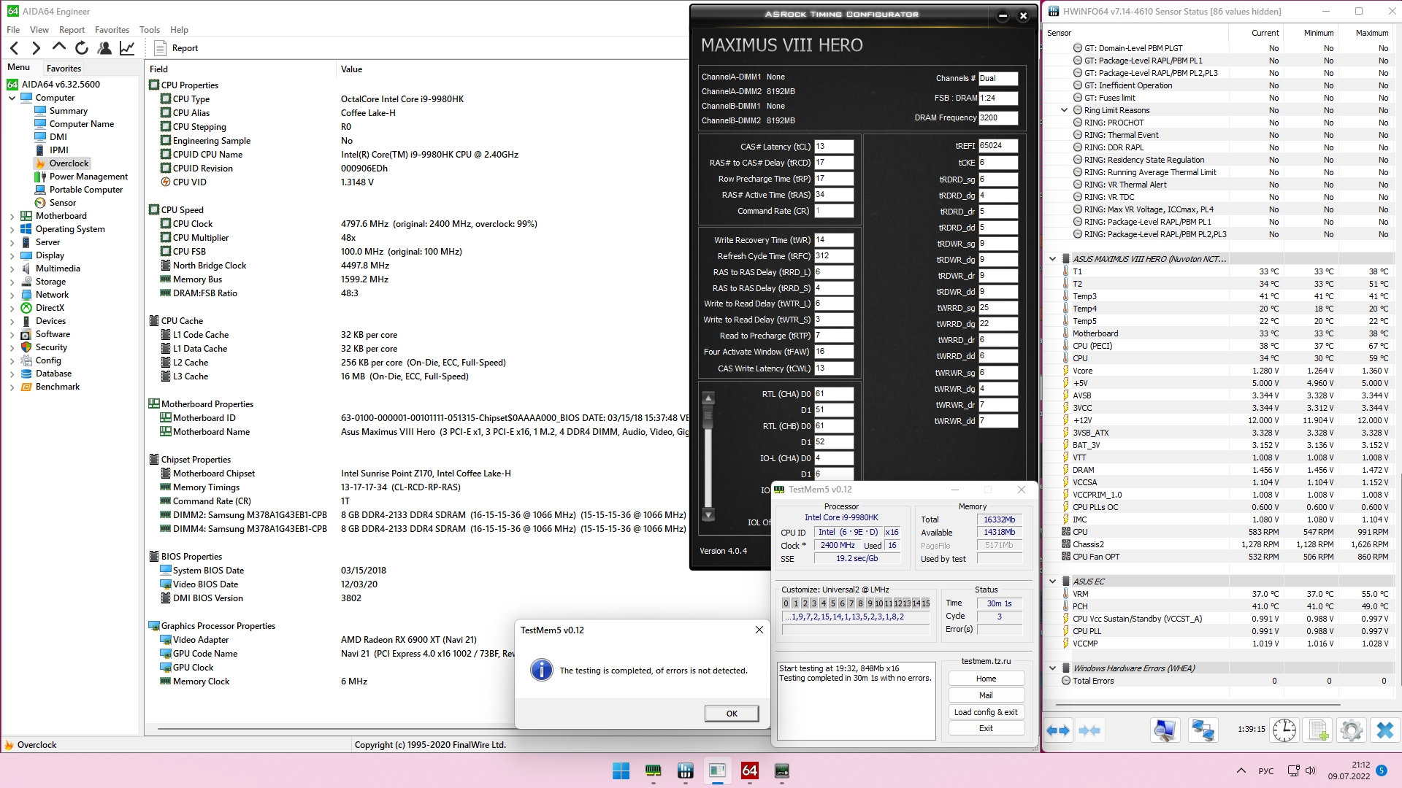The width and height of the screenshot is (1402, 788).
Task: Collapse the Ring Limit Reasons group
Action: tap(1064, 110)
